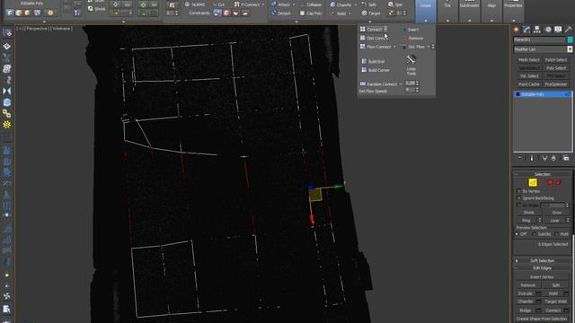Click the object color swatch beside name
The image size is (575, 323).
pyautogui.click(x=570, y=39)
